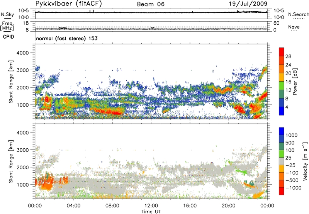Click 'normal (fast stereo) 153' text
The width and height of the screenshot is (309, 214).
pyautogui.click(x=67, y=38)
